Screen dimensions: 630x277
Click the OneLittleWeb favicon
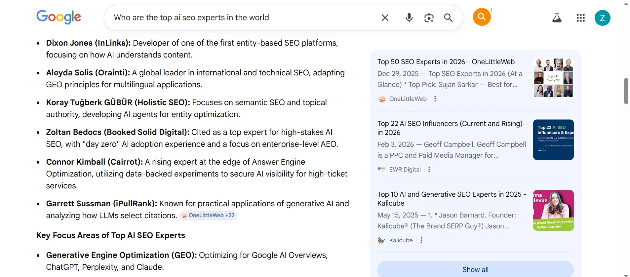pyautogui.click(x=381, y=99)
